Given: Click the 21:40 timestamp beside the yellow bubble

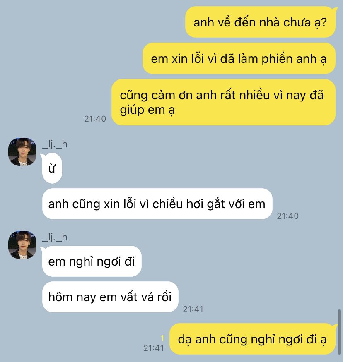Looking at the screenshot, I should pyautogui.click(x=95, y=119).
